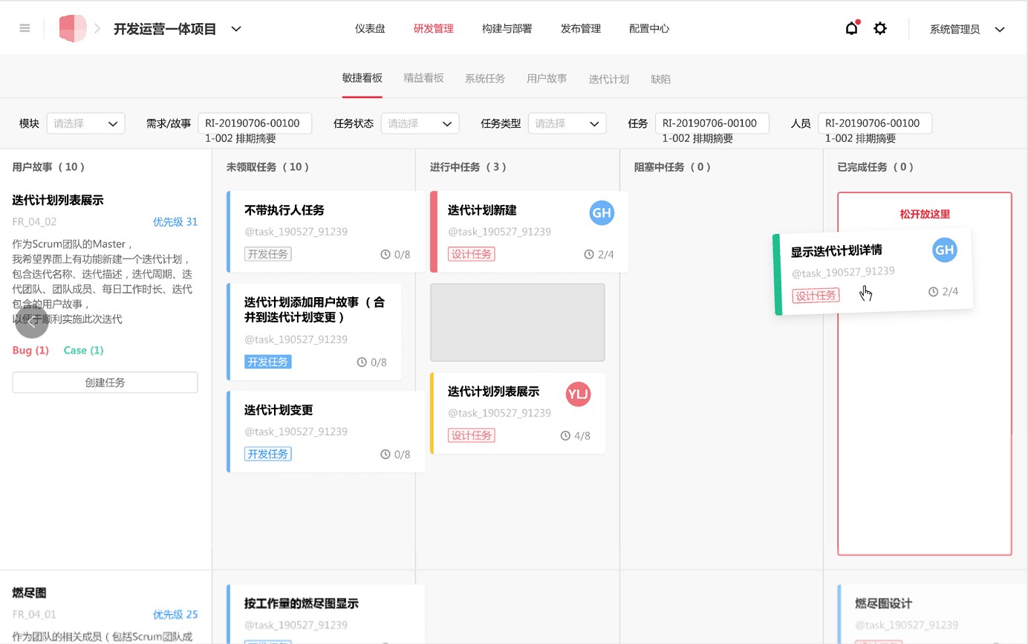
Task: Click the clock icon on the 迭代计划变更 card
Action: pos(385,454)
